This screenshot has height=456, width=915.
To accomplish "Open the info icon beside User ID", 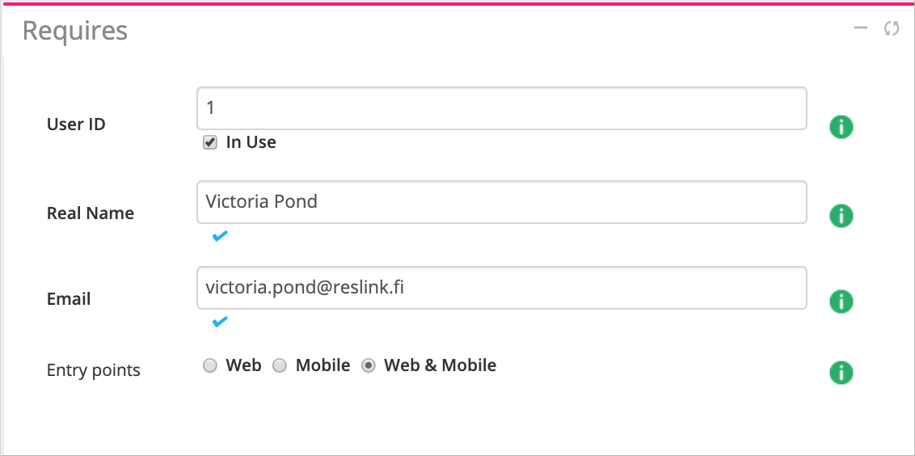I will coord(841,127).
